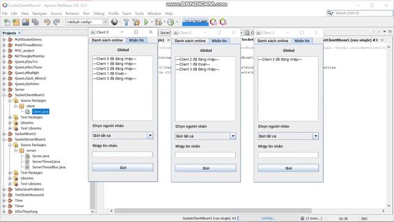Image resolution: width=394 pixels, height=222 pixels.
Task: Click the Gửi button in Client 3
Action: [288, 168]
